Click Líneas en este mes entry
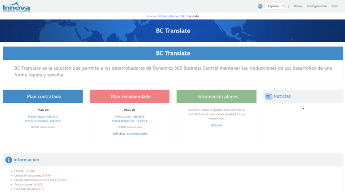Viewport: 345px width, 192px height. point(32,175)
